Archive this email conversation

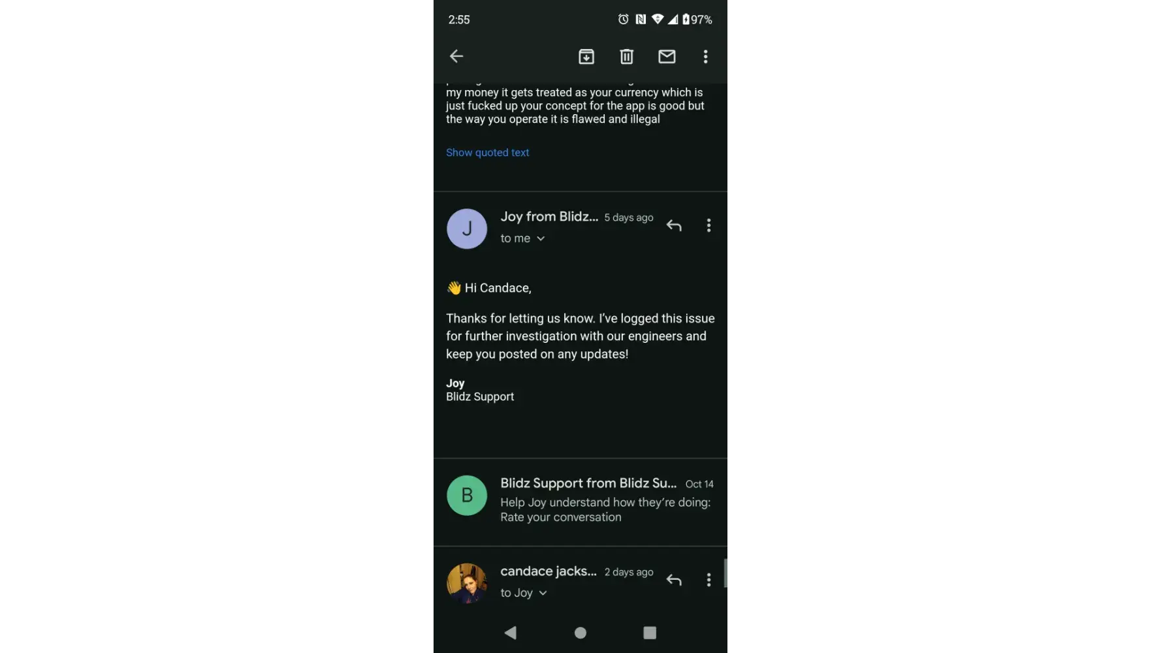pyautogui.click(x=586, y=57)
